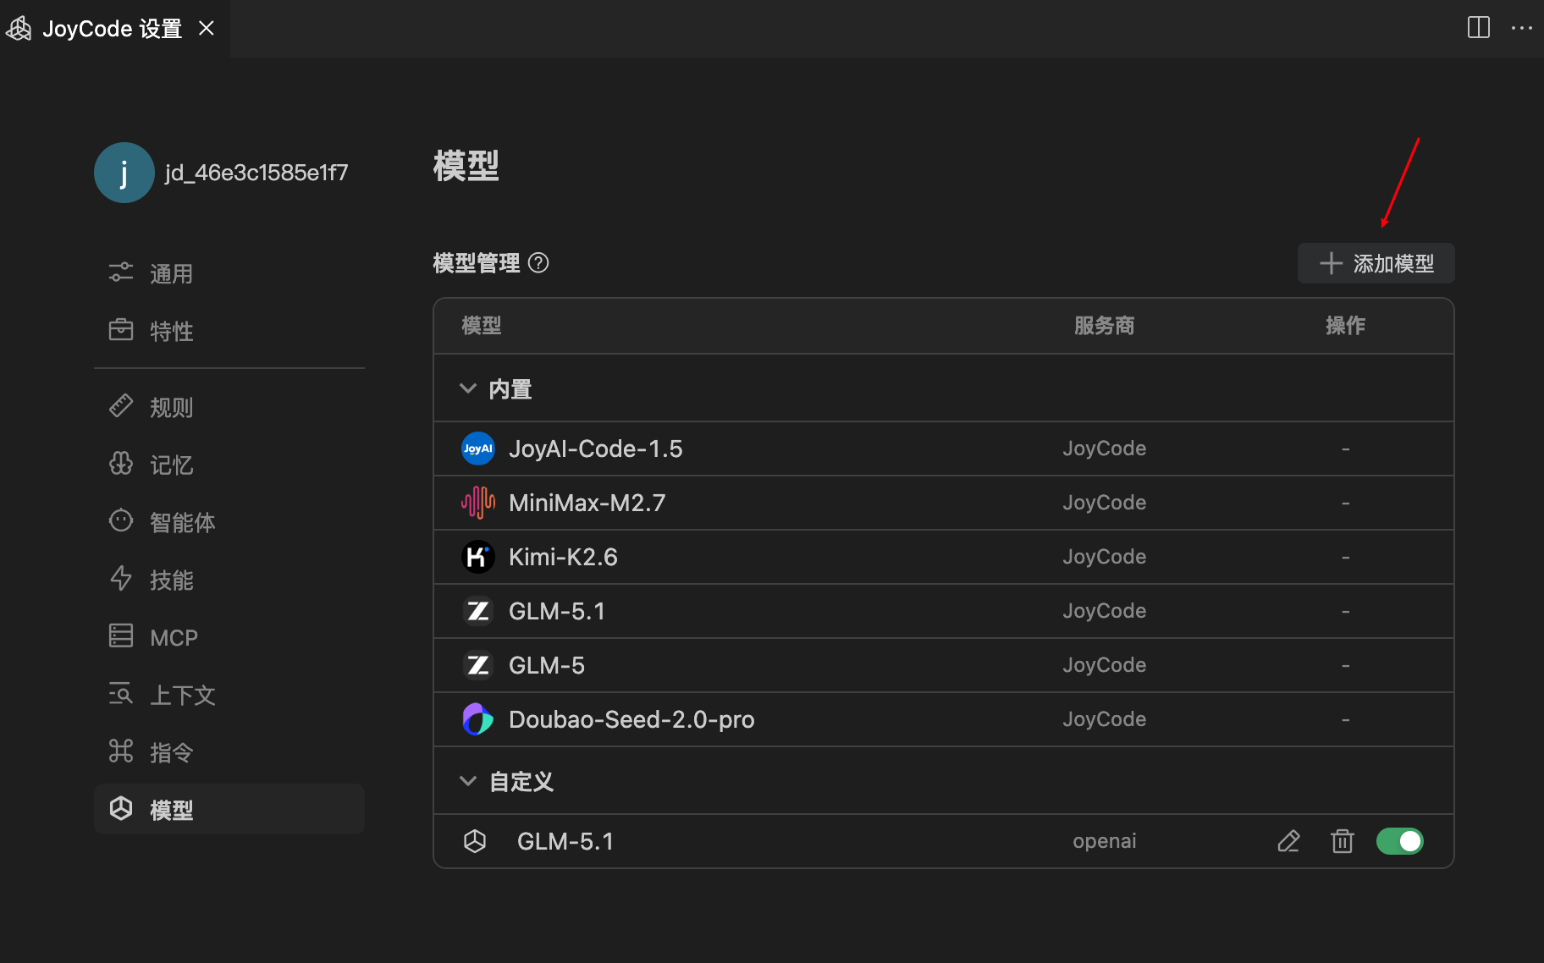Click the cube icon of custom GLM-5.1 row
Viewport: 1544px width, 963px height.
pos(475,841)
